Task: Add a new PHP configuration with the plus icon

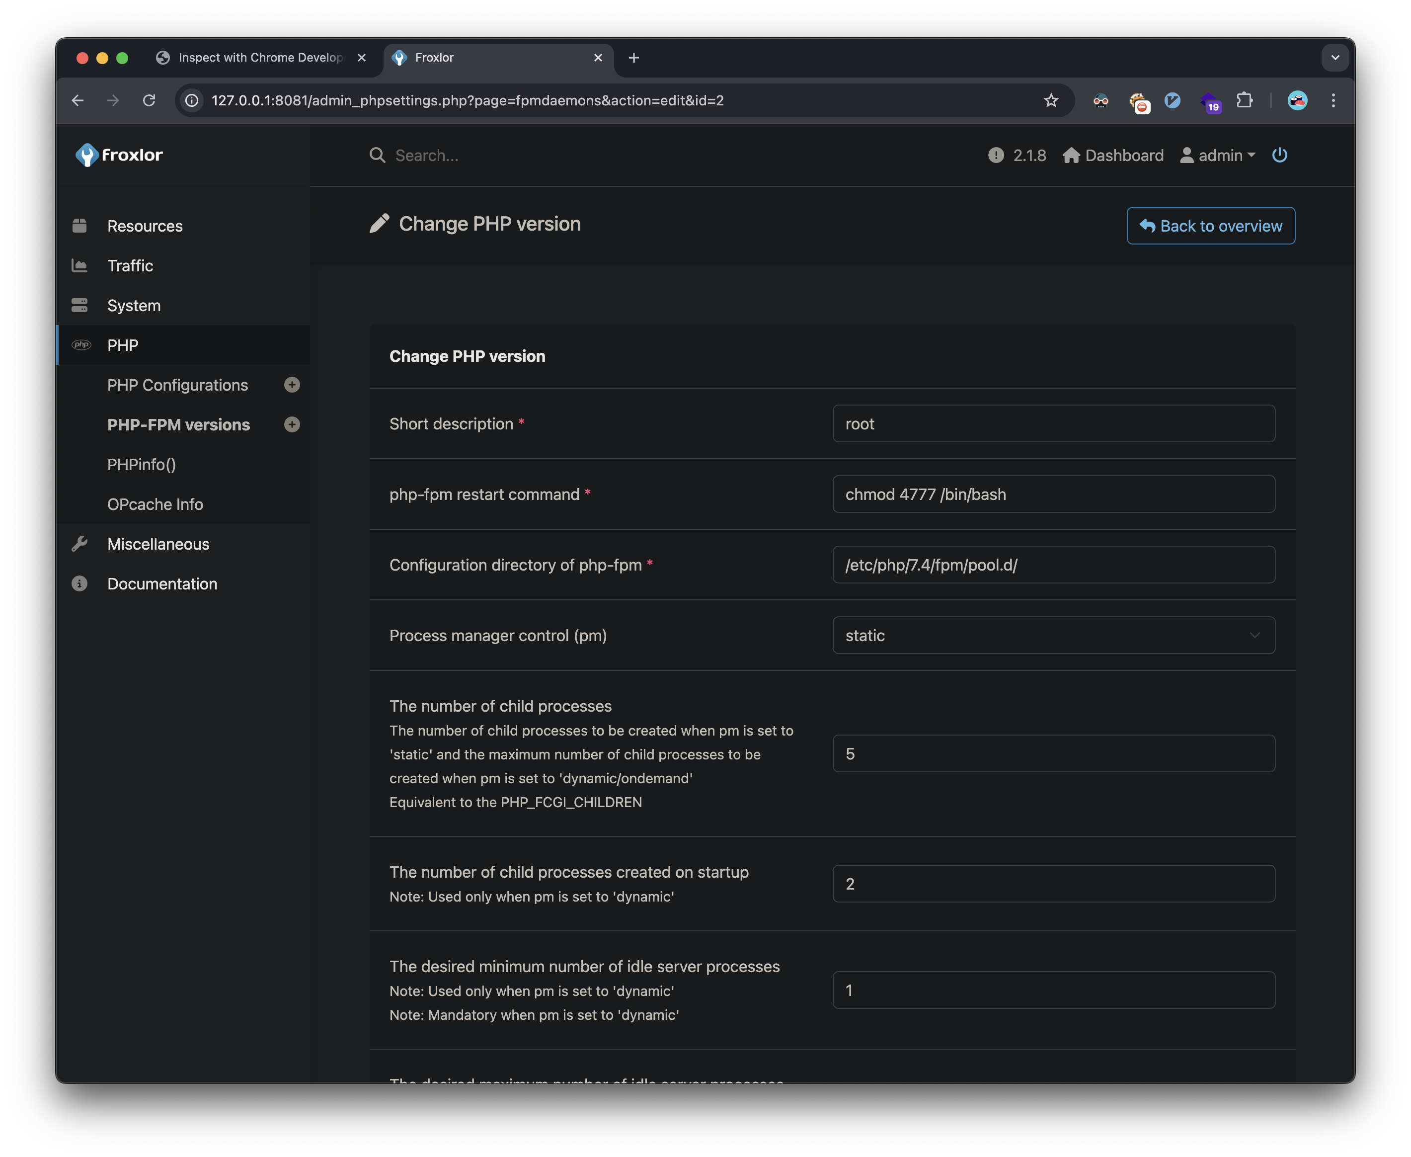Action: [292, 385]
